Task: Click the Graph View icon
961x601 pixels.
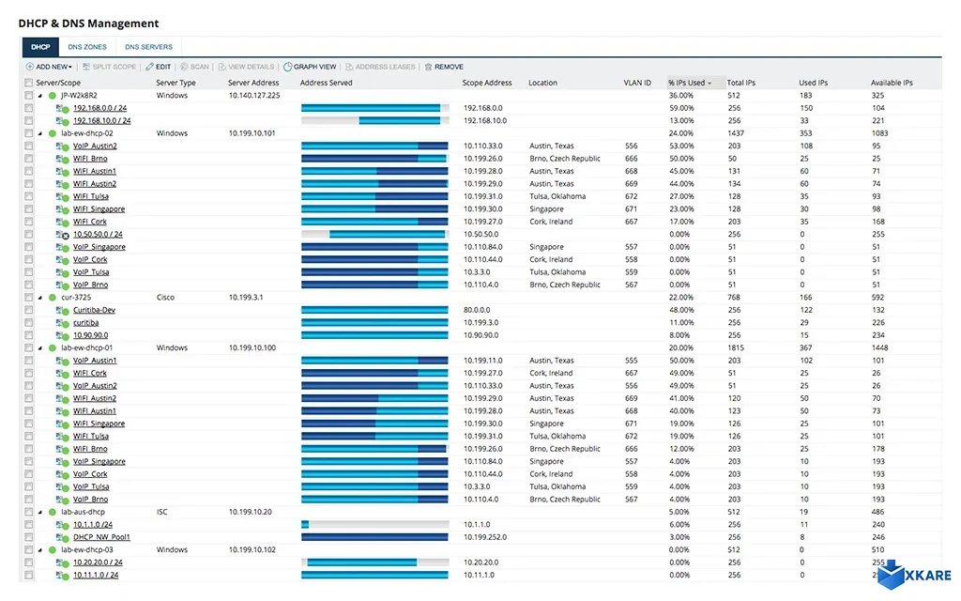Action: click(287, 67)
